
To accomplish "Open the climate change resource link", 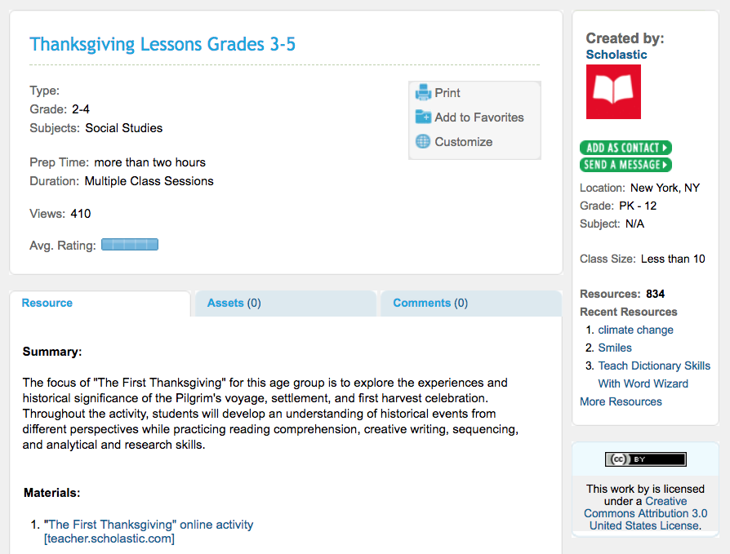I will [x=635, y=330].
